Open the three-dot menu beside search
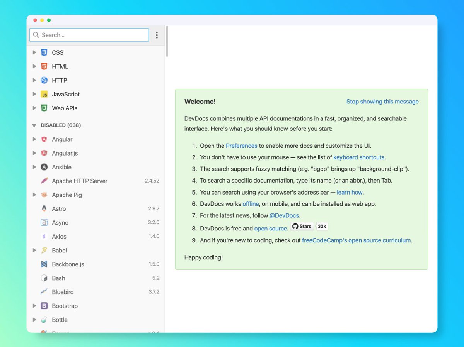 (x=157, y=35)
